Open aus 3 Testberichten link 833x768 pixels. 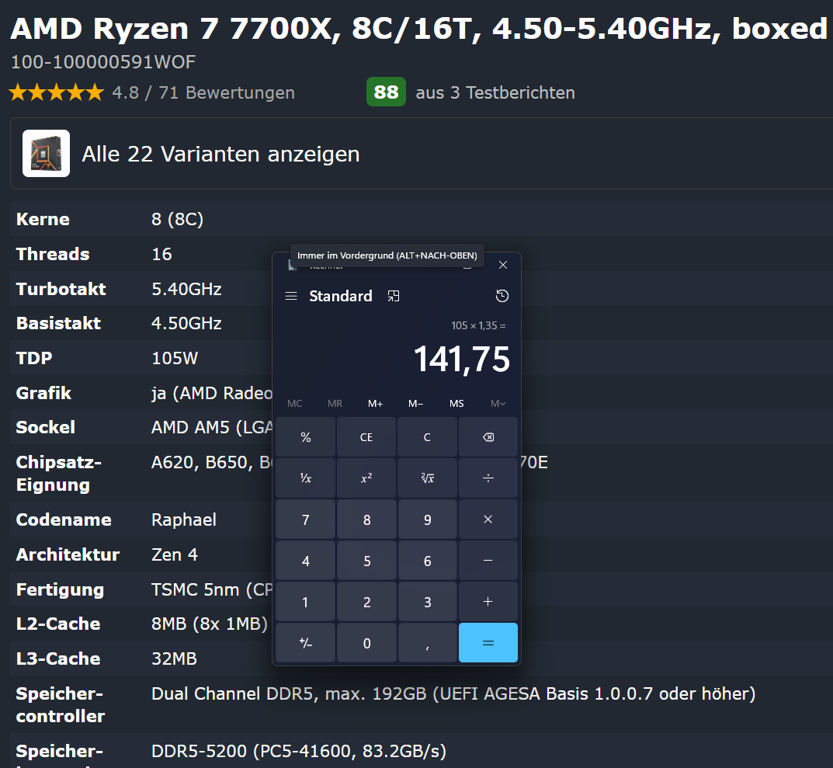[495, 92]
